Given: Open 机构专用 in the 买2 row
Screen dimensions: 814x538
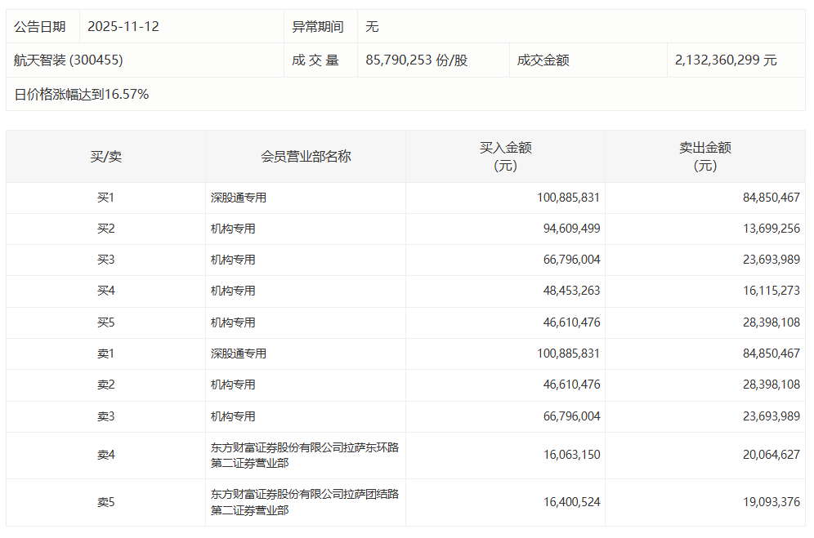Looking at the screenshot, I should click(233, 229).
